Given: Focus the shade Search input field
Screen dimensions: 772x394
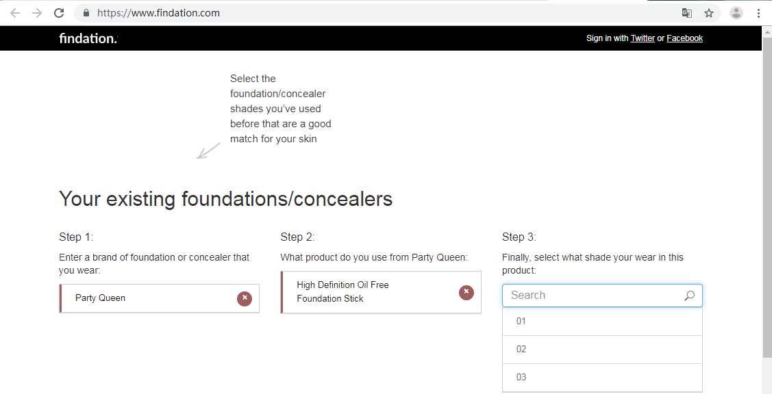Looking at the screenshot, I should (602, 295).
